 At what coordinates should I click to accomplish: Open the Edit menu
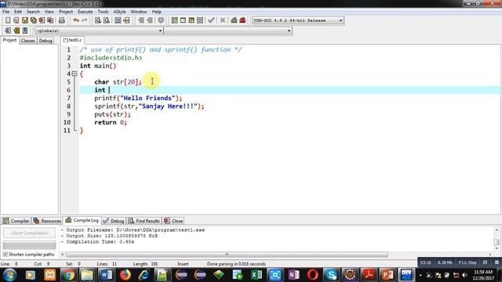18,12
